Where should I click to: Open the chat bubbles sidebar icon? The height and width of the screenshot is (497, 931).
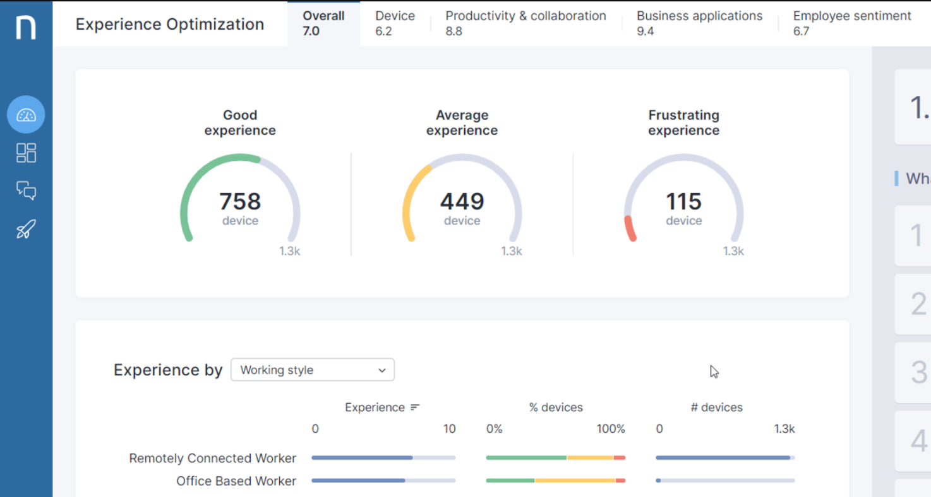(x=26, y=190)
